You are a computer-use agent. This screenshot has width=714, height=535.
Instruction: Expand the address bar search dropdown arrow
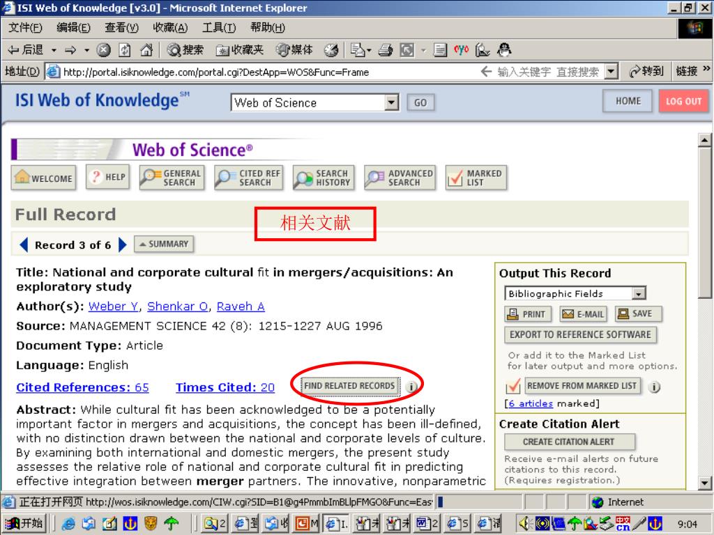point(611,72)
